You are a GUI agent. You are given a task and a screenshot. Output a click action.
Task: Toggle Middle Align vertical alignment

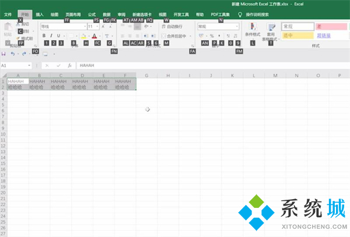(129, 27)
